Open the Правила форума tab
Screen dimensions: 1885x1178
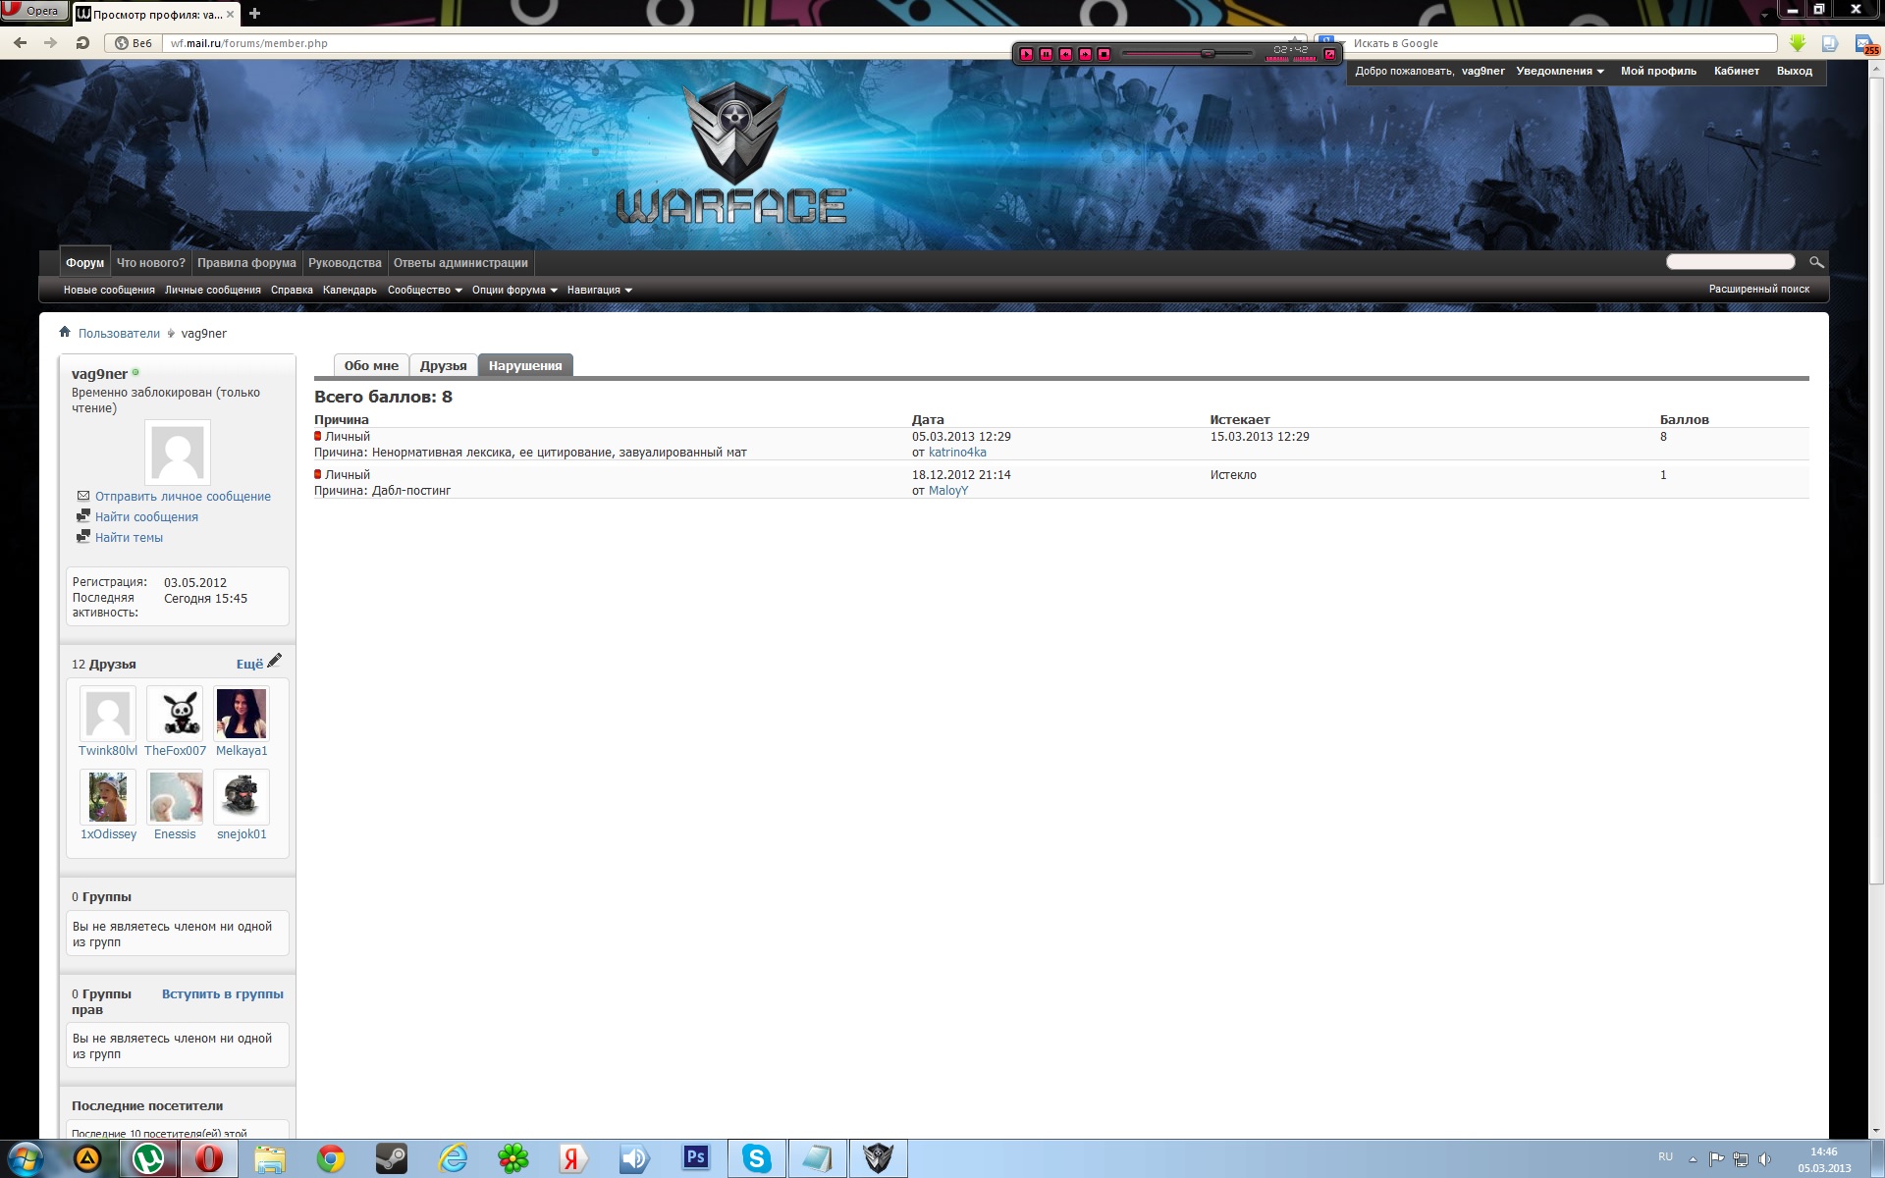[246, 262]
